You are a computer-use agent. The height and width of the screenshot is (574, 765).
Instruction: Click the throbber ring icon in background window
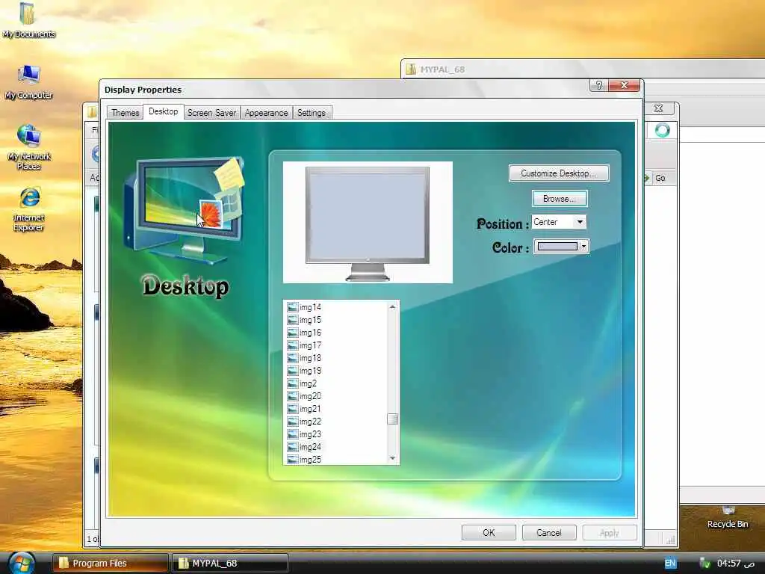click(662, 130)
